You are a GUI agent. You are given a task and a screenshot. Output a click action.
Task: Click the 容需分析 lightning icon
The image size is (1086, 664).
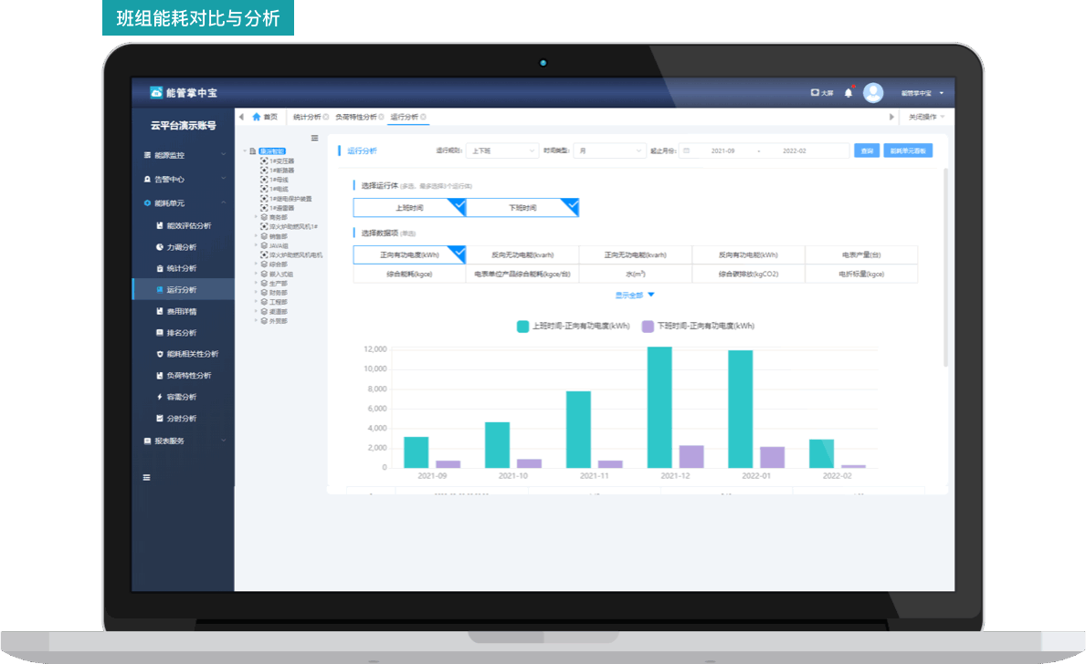[160, 397]
